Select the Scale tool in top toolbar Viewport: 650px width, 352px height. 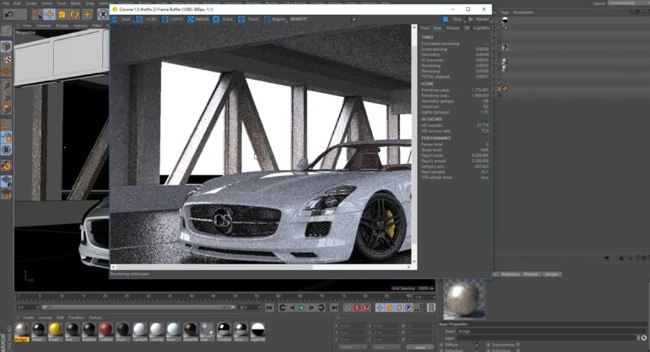[62, 14]
